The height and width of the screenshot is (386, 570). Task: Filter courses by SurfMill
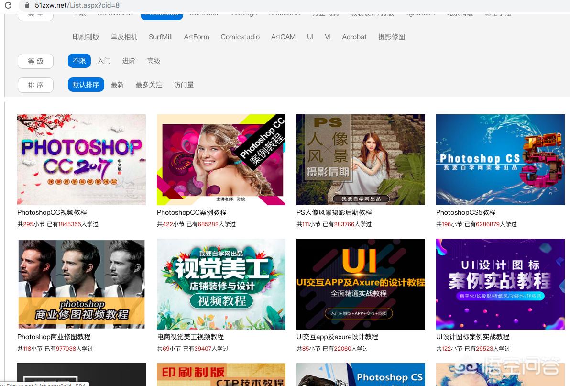[x=161, y=37]
